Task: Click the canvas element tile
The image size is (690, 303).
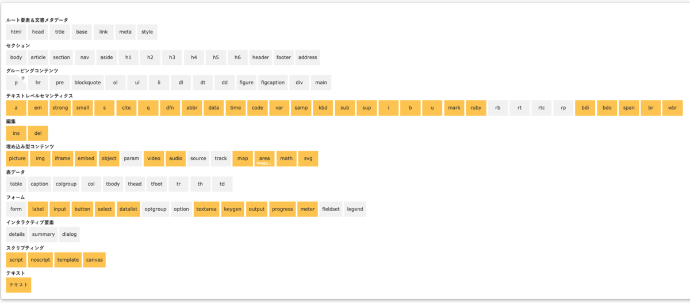Action: 94,259
